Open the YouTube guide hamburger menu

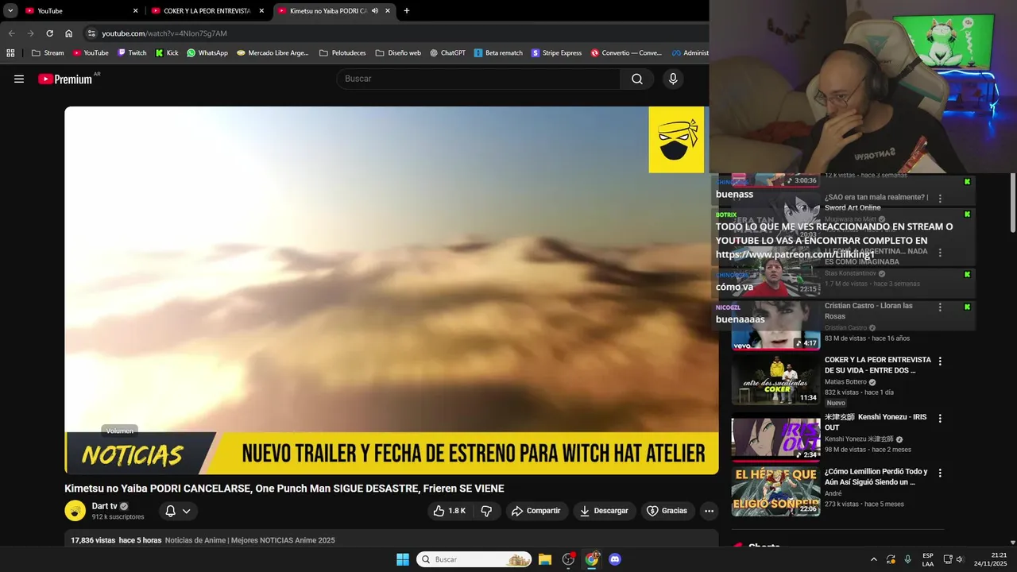pyautogui.click(x=19, y=79)
